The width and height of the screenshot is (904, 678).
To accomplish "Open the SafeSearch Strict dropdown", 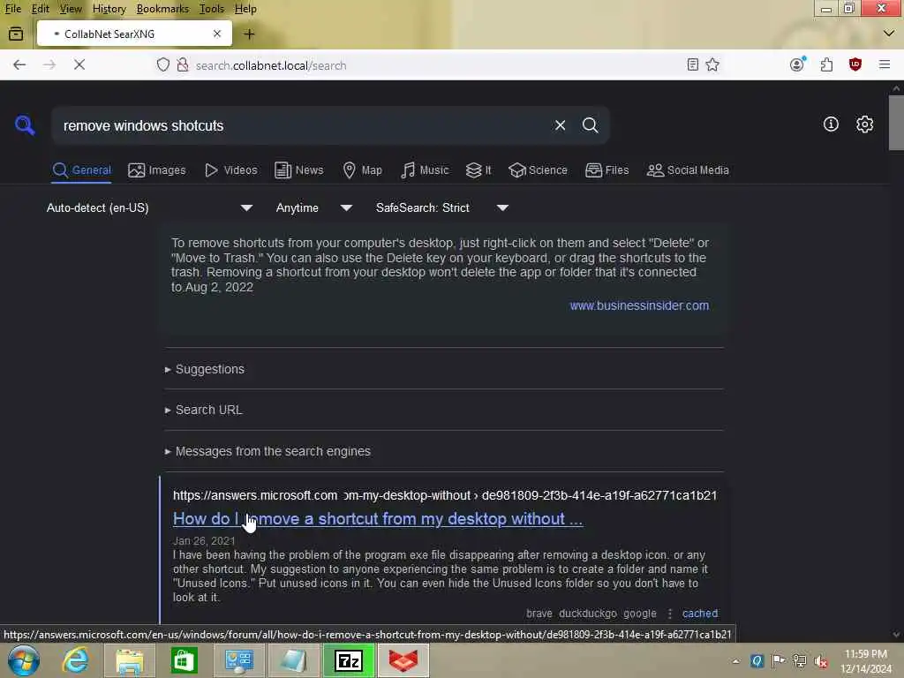I will (x=442, y=207).
